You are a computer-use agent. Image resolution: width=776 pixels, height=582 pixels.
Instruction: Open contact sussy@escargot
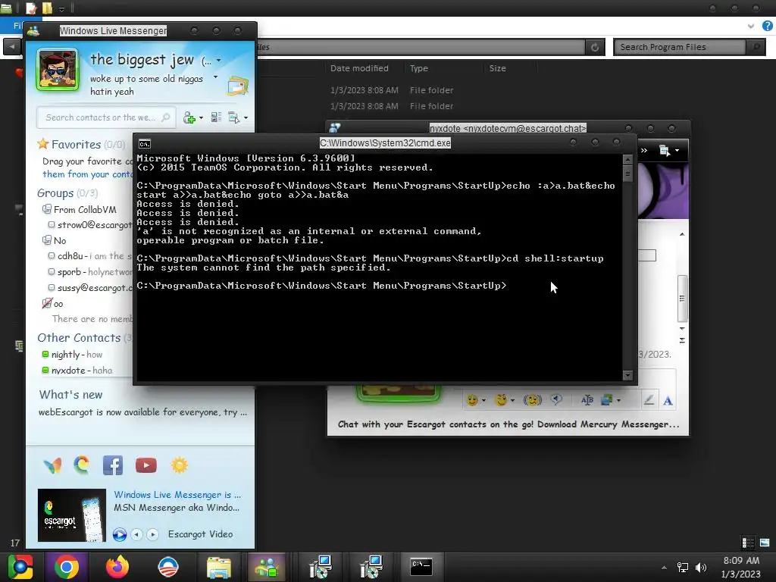coord(90,287)
